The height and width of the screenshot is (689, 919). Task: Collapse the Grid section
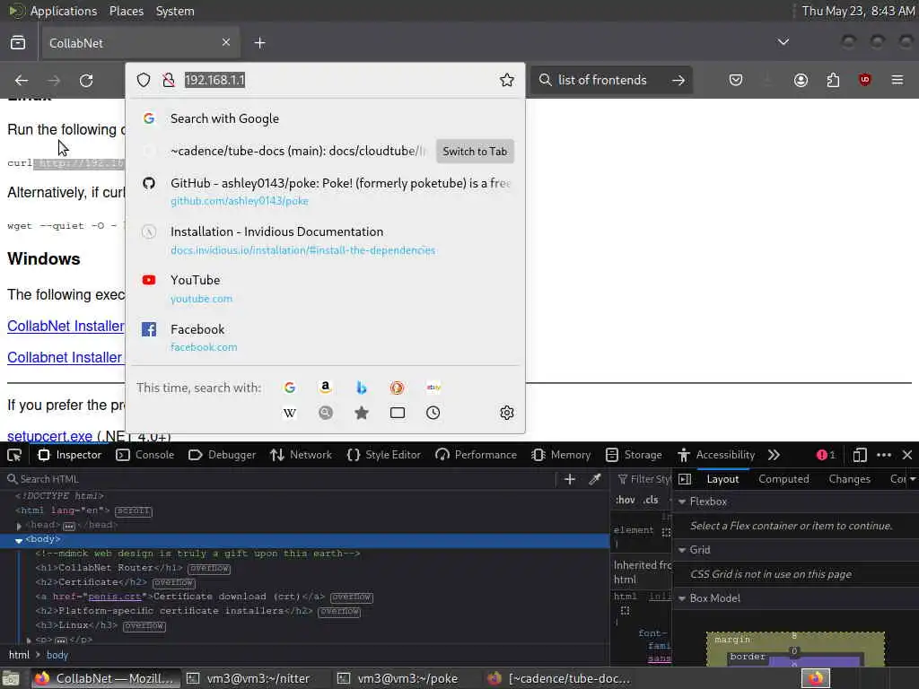682,550
